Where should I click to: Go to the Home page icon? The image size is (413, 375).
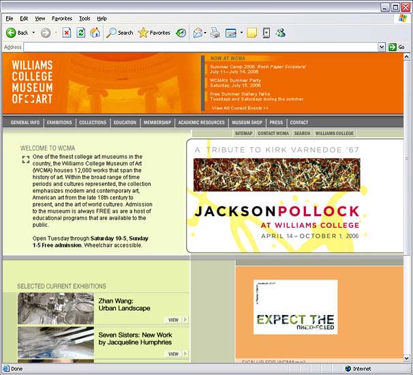point(95,33)
